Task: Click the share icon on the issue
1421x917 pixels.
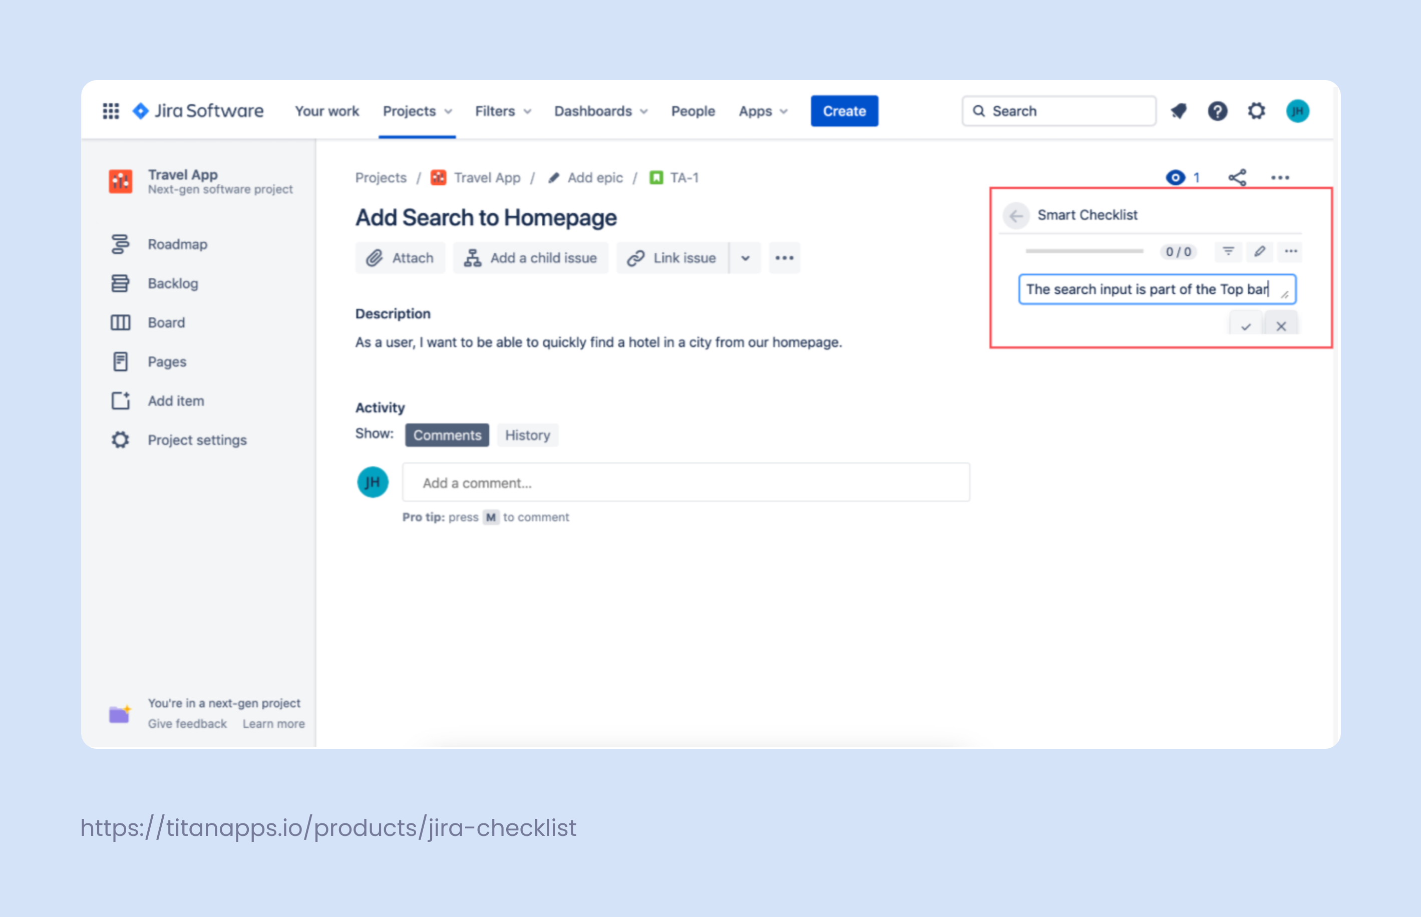Action: coord(1238,177)
